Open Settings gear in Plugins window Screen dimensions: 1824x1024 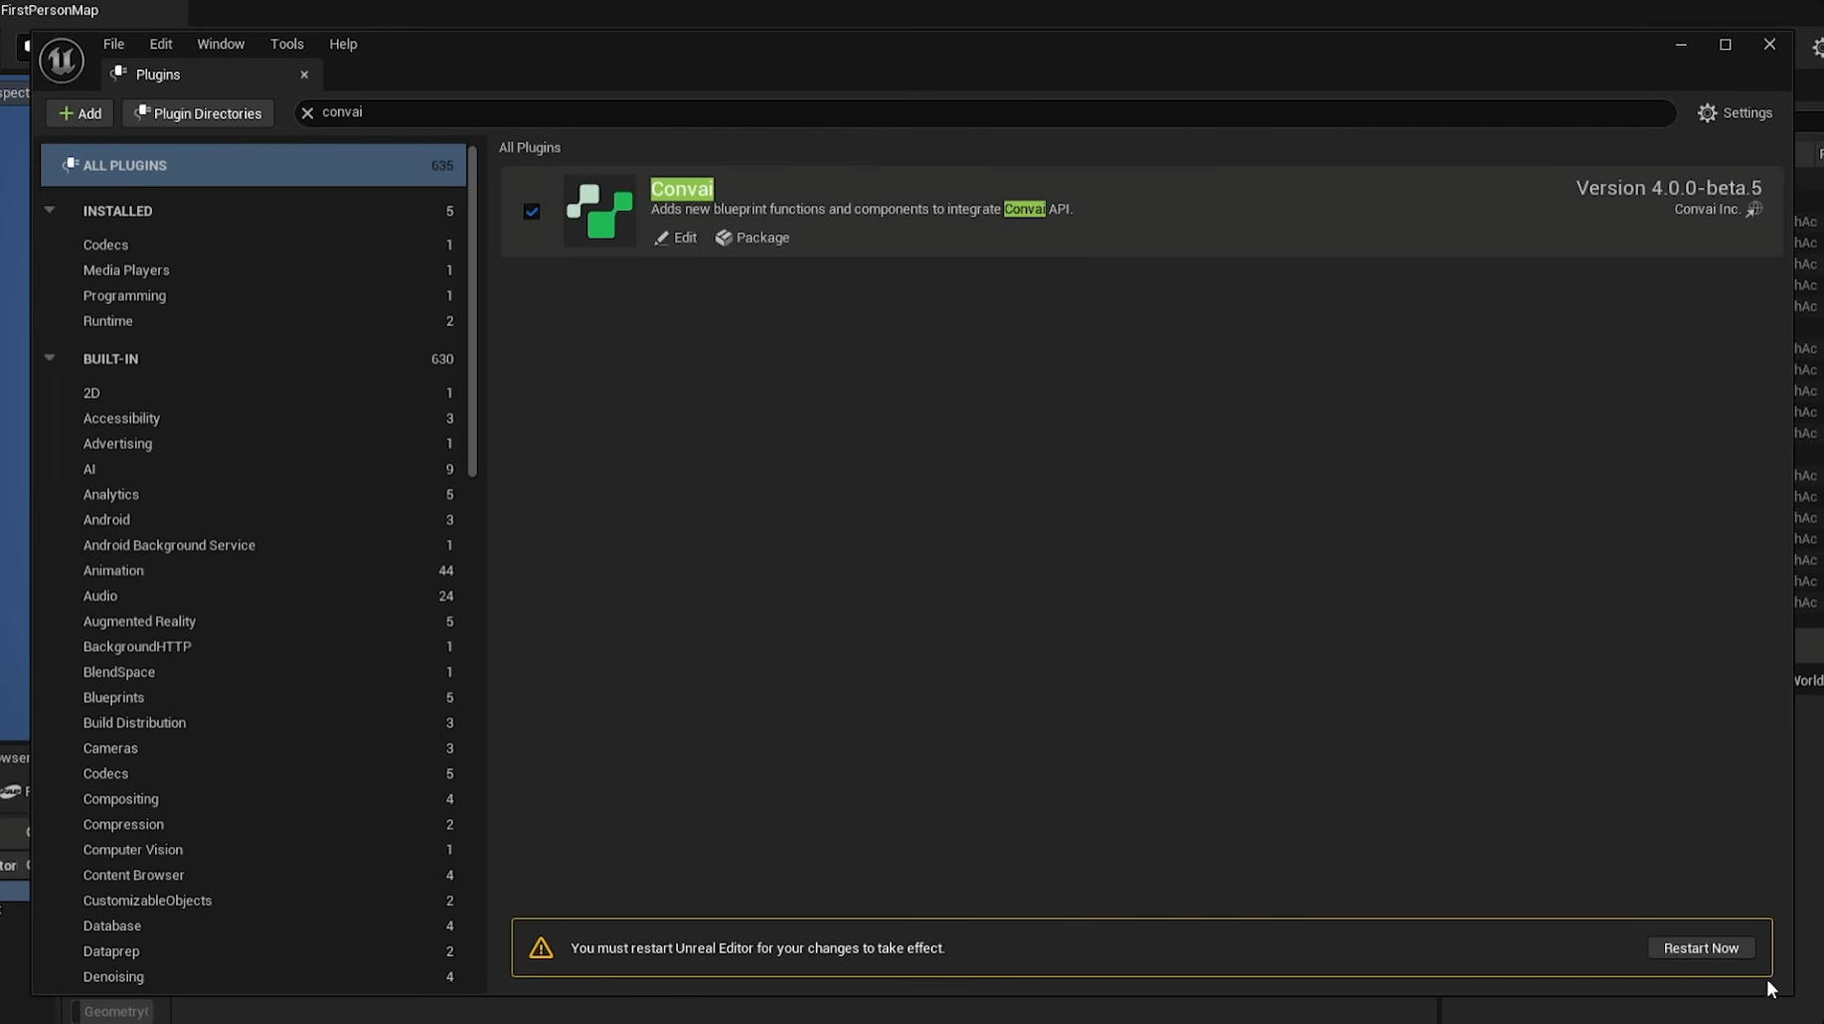click(x=1735, y=112)
